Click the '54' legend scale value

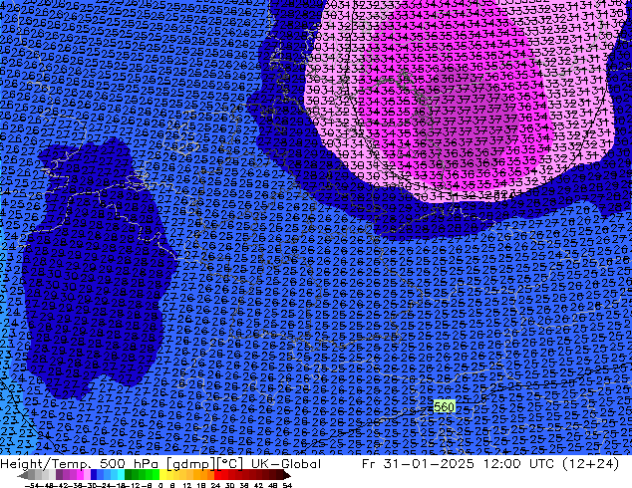click(x=287, y=485)
